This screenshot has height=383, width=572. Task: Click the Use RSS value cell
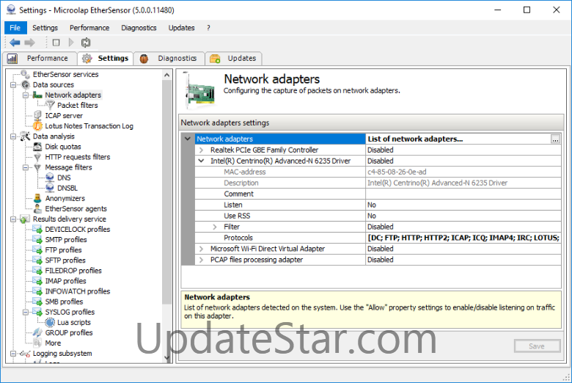[463, 216]
